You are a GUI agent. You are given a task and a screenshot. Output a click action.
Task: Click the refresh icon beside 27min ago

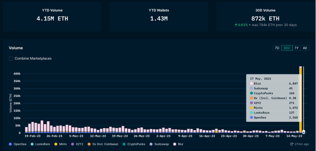[x=292, y=144]
